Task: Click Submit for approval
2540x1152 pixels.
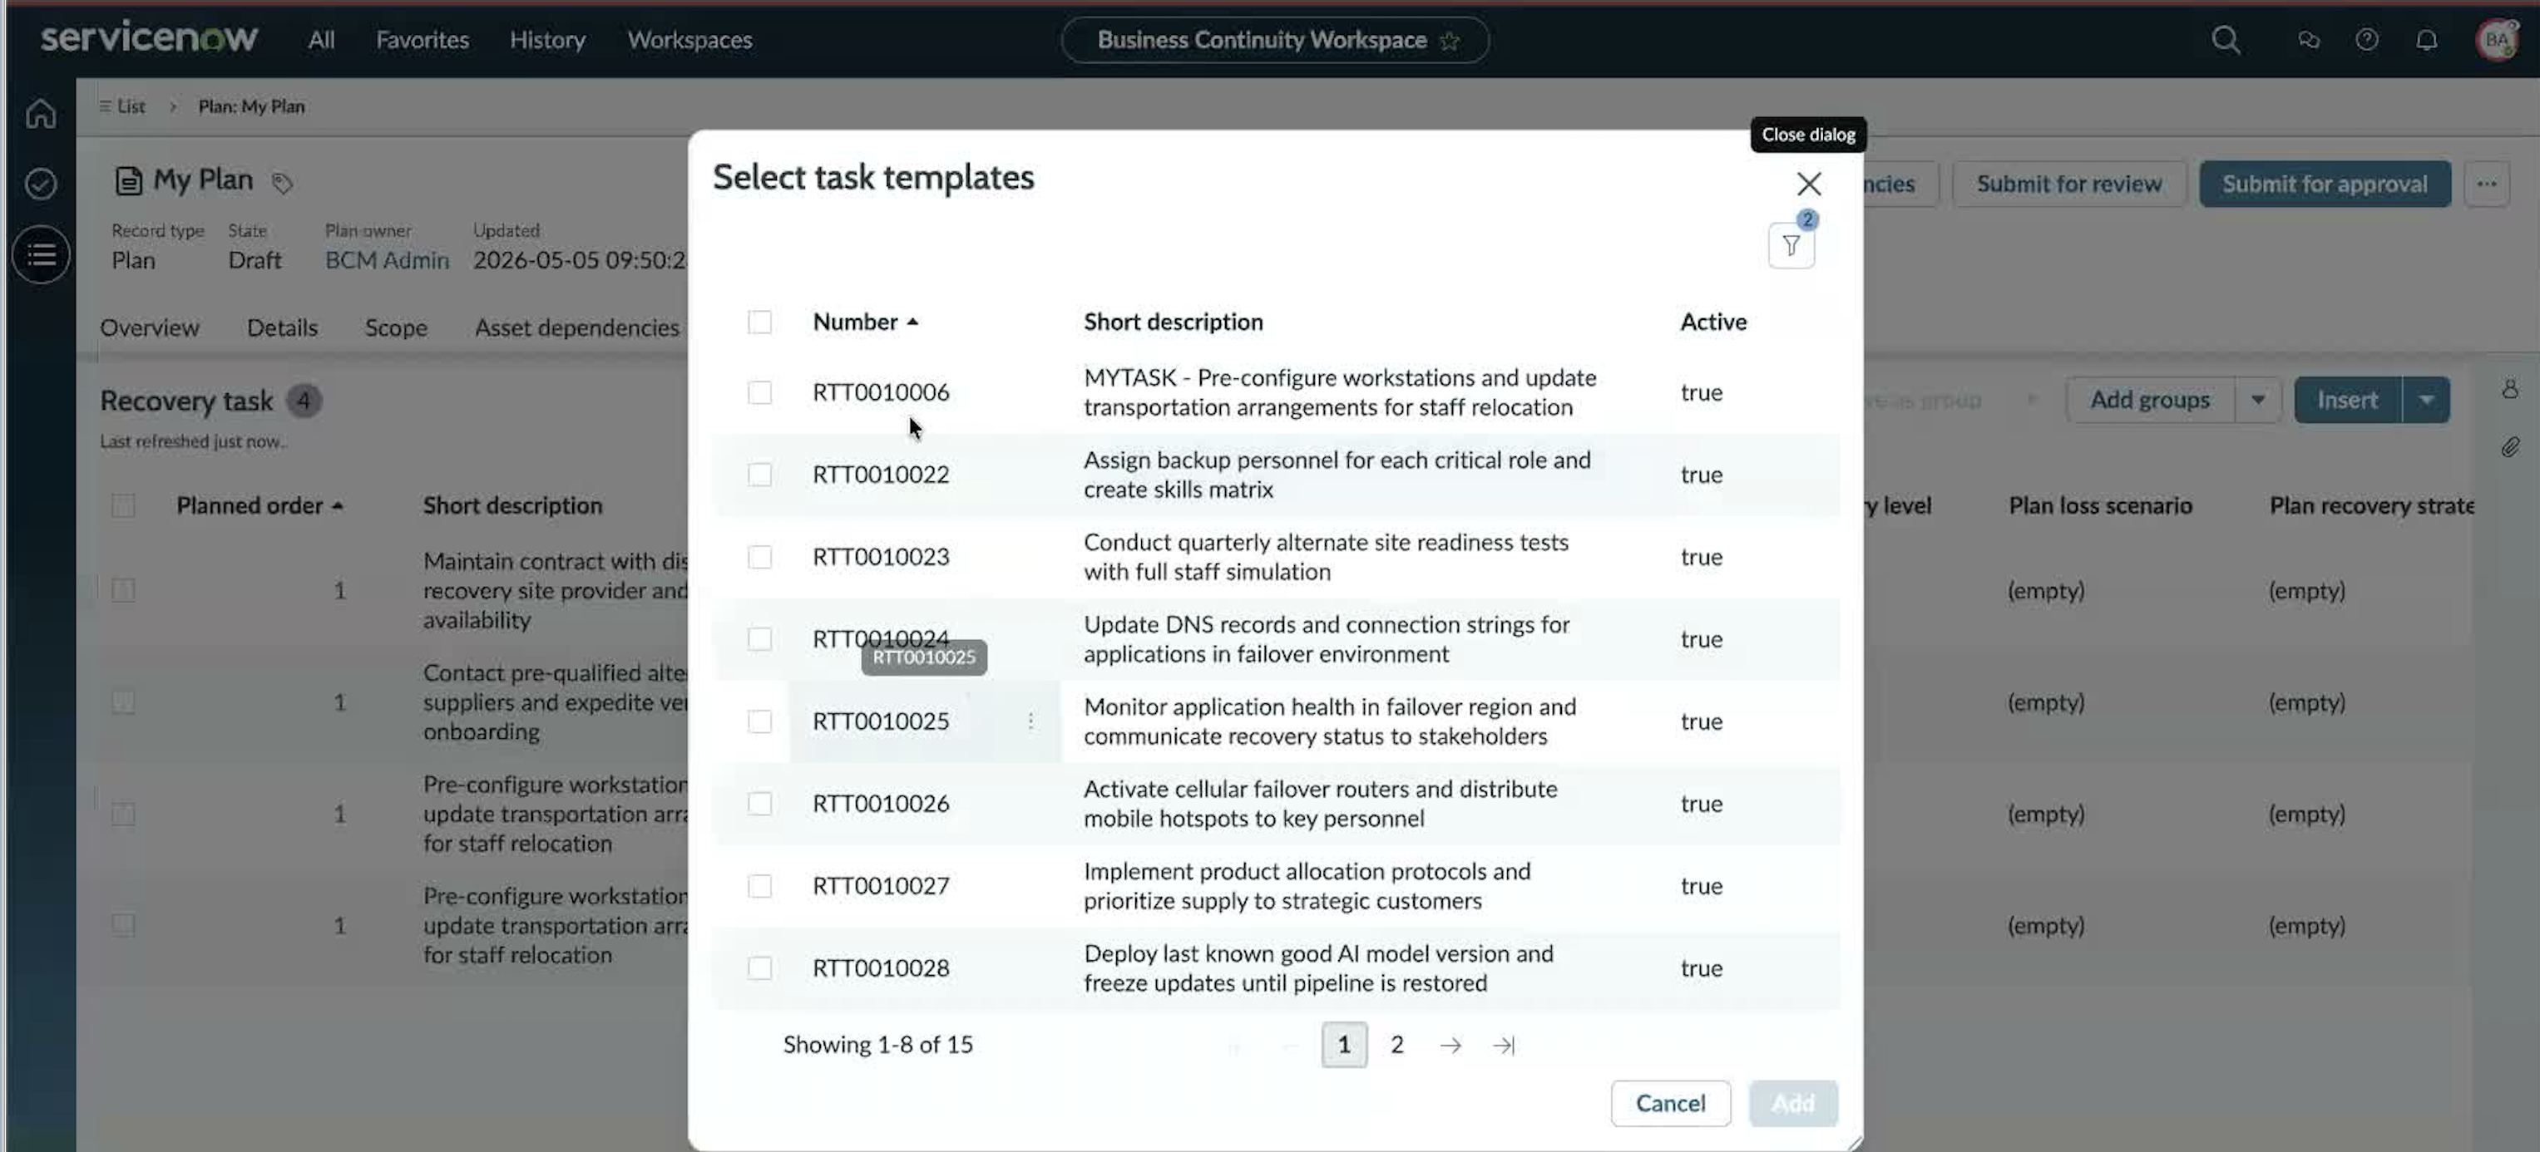Action: point(2324,185)
